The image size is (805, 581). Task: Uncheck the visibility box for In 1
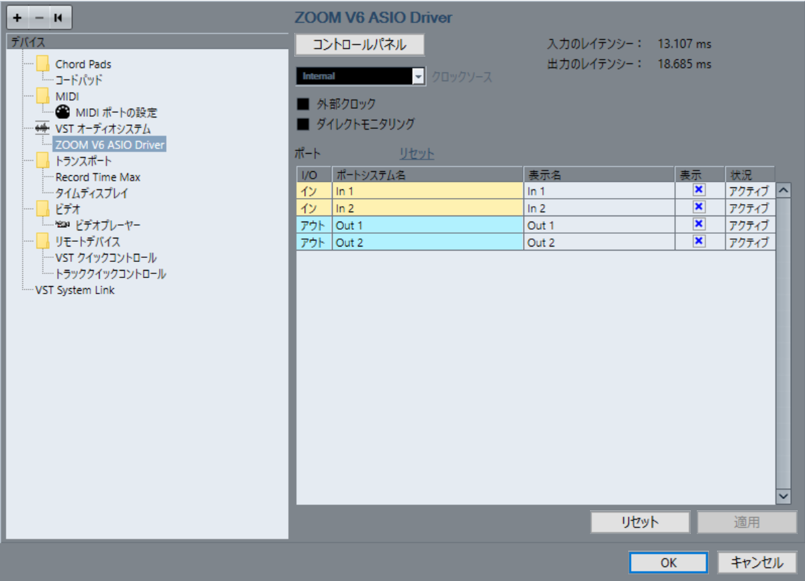pos(699,190)
